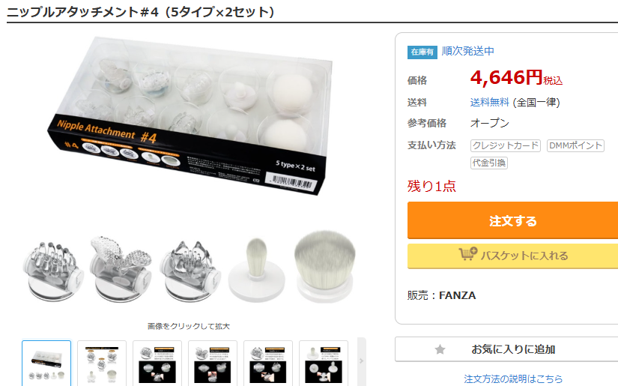Open the 注文方法の説明はこちら link
Viewport: 618px width, 386px height.
[513, 379]
